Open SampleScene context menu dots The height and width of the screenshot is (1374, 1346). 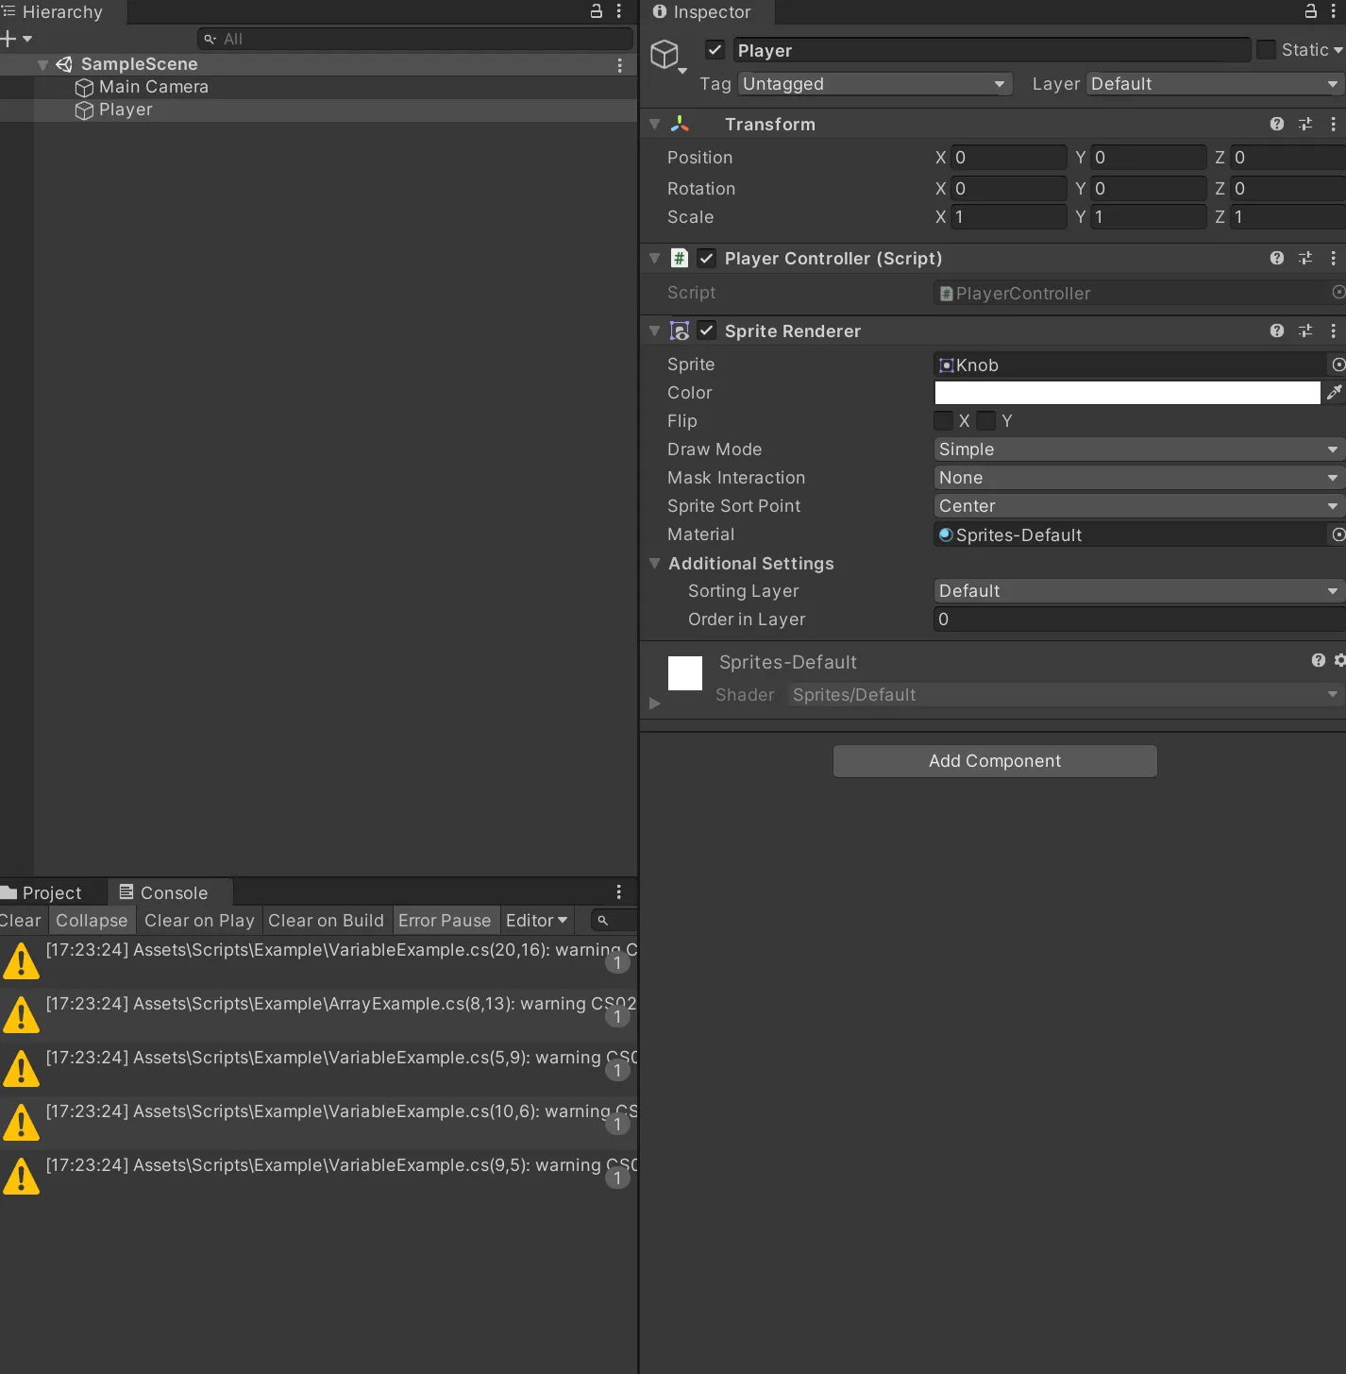[x=619, y=65]
